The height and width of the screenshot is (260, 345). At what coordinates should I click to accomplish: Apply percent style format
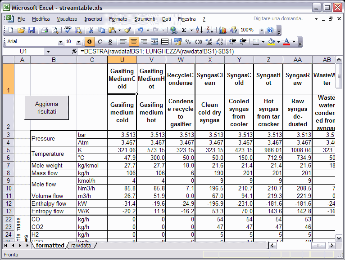(x=188, y=42)
